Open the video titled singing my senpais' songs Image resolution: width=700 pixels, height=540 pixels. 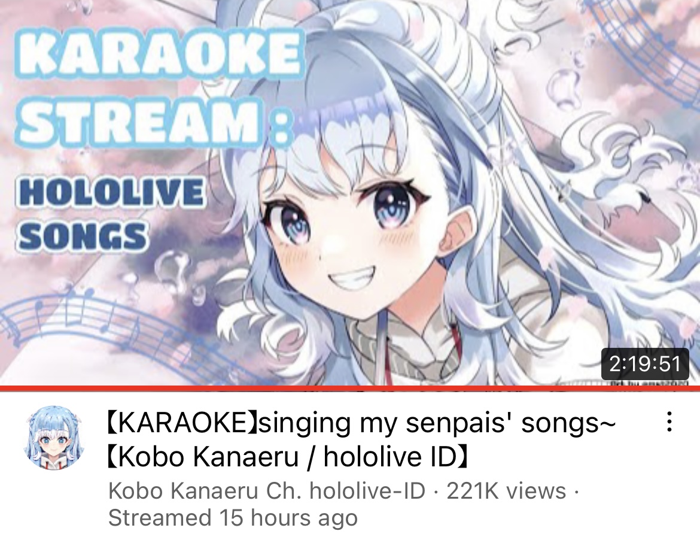coord(361,439)
